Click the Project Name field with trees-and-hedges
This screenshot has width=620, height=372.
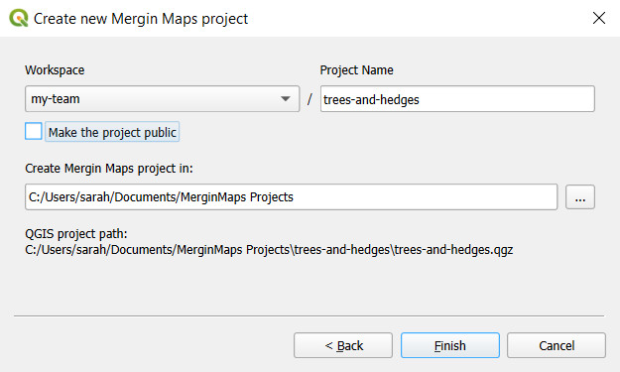[x=457, y=99]
